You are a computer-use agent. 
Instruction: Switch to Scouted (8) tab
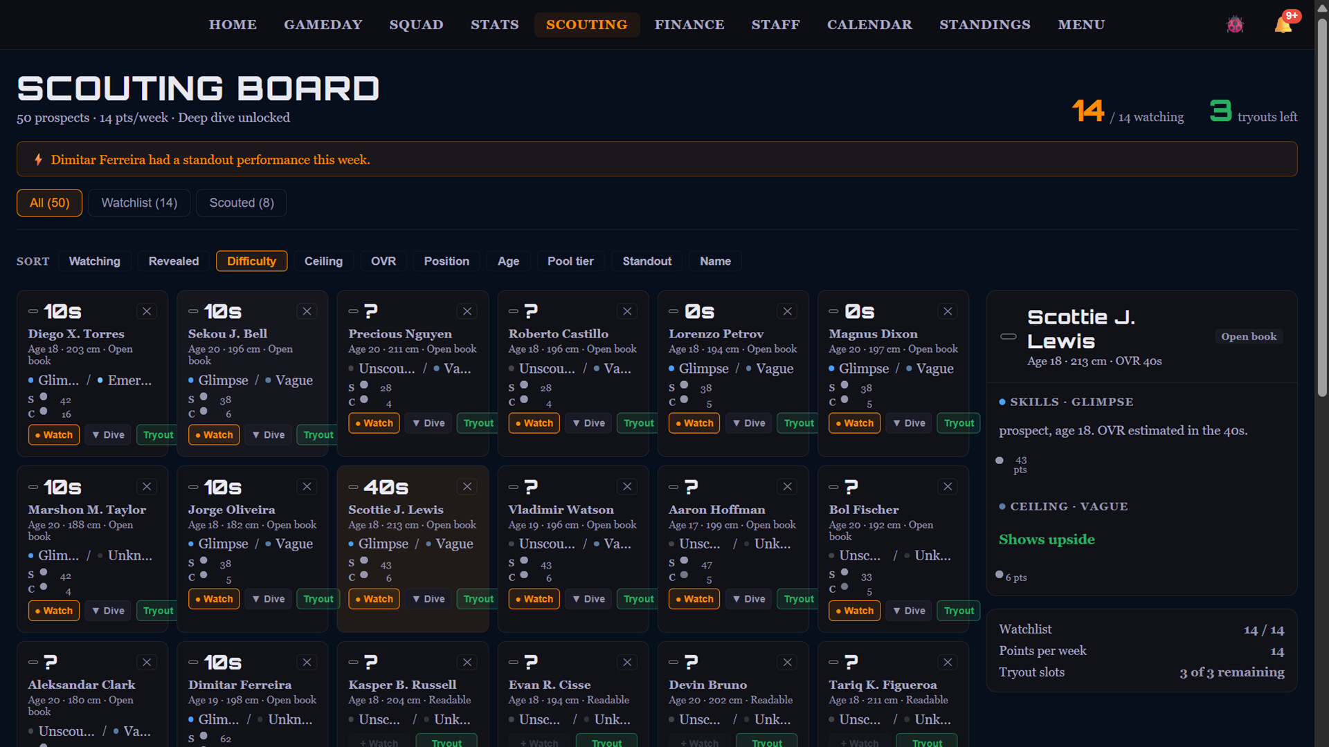[x=242, y=203]
